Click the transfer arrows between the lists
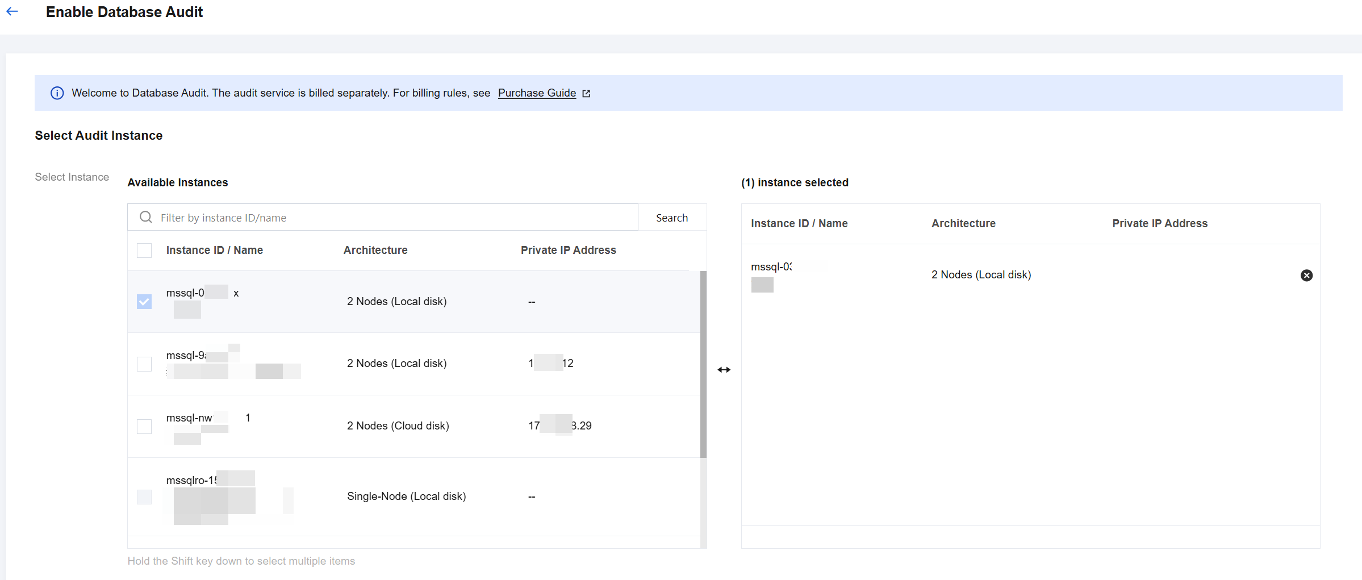Screen dimensions: 1362x580 [724, 370]
